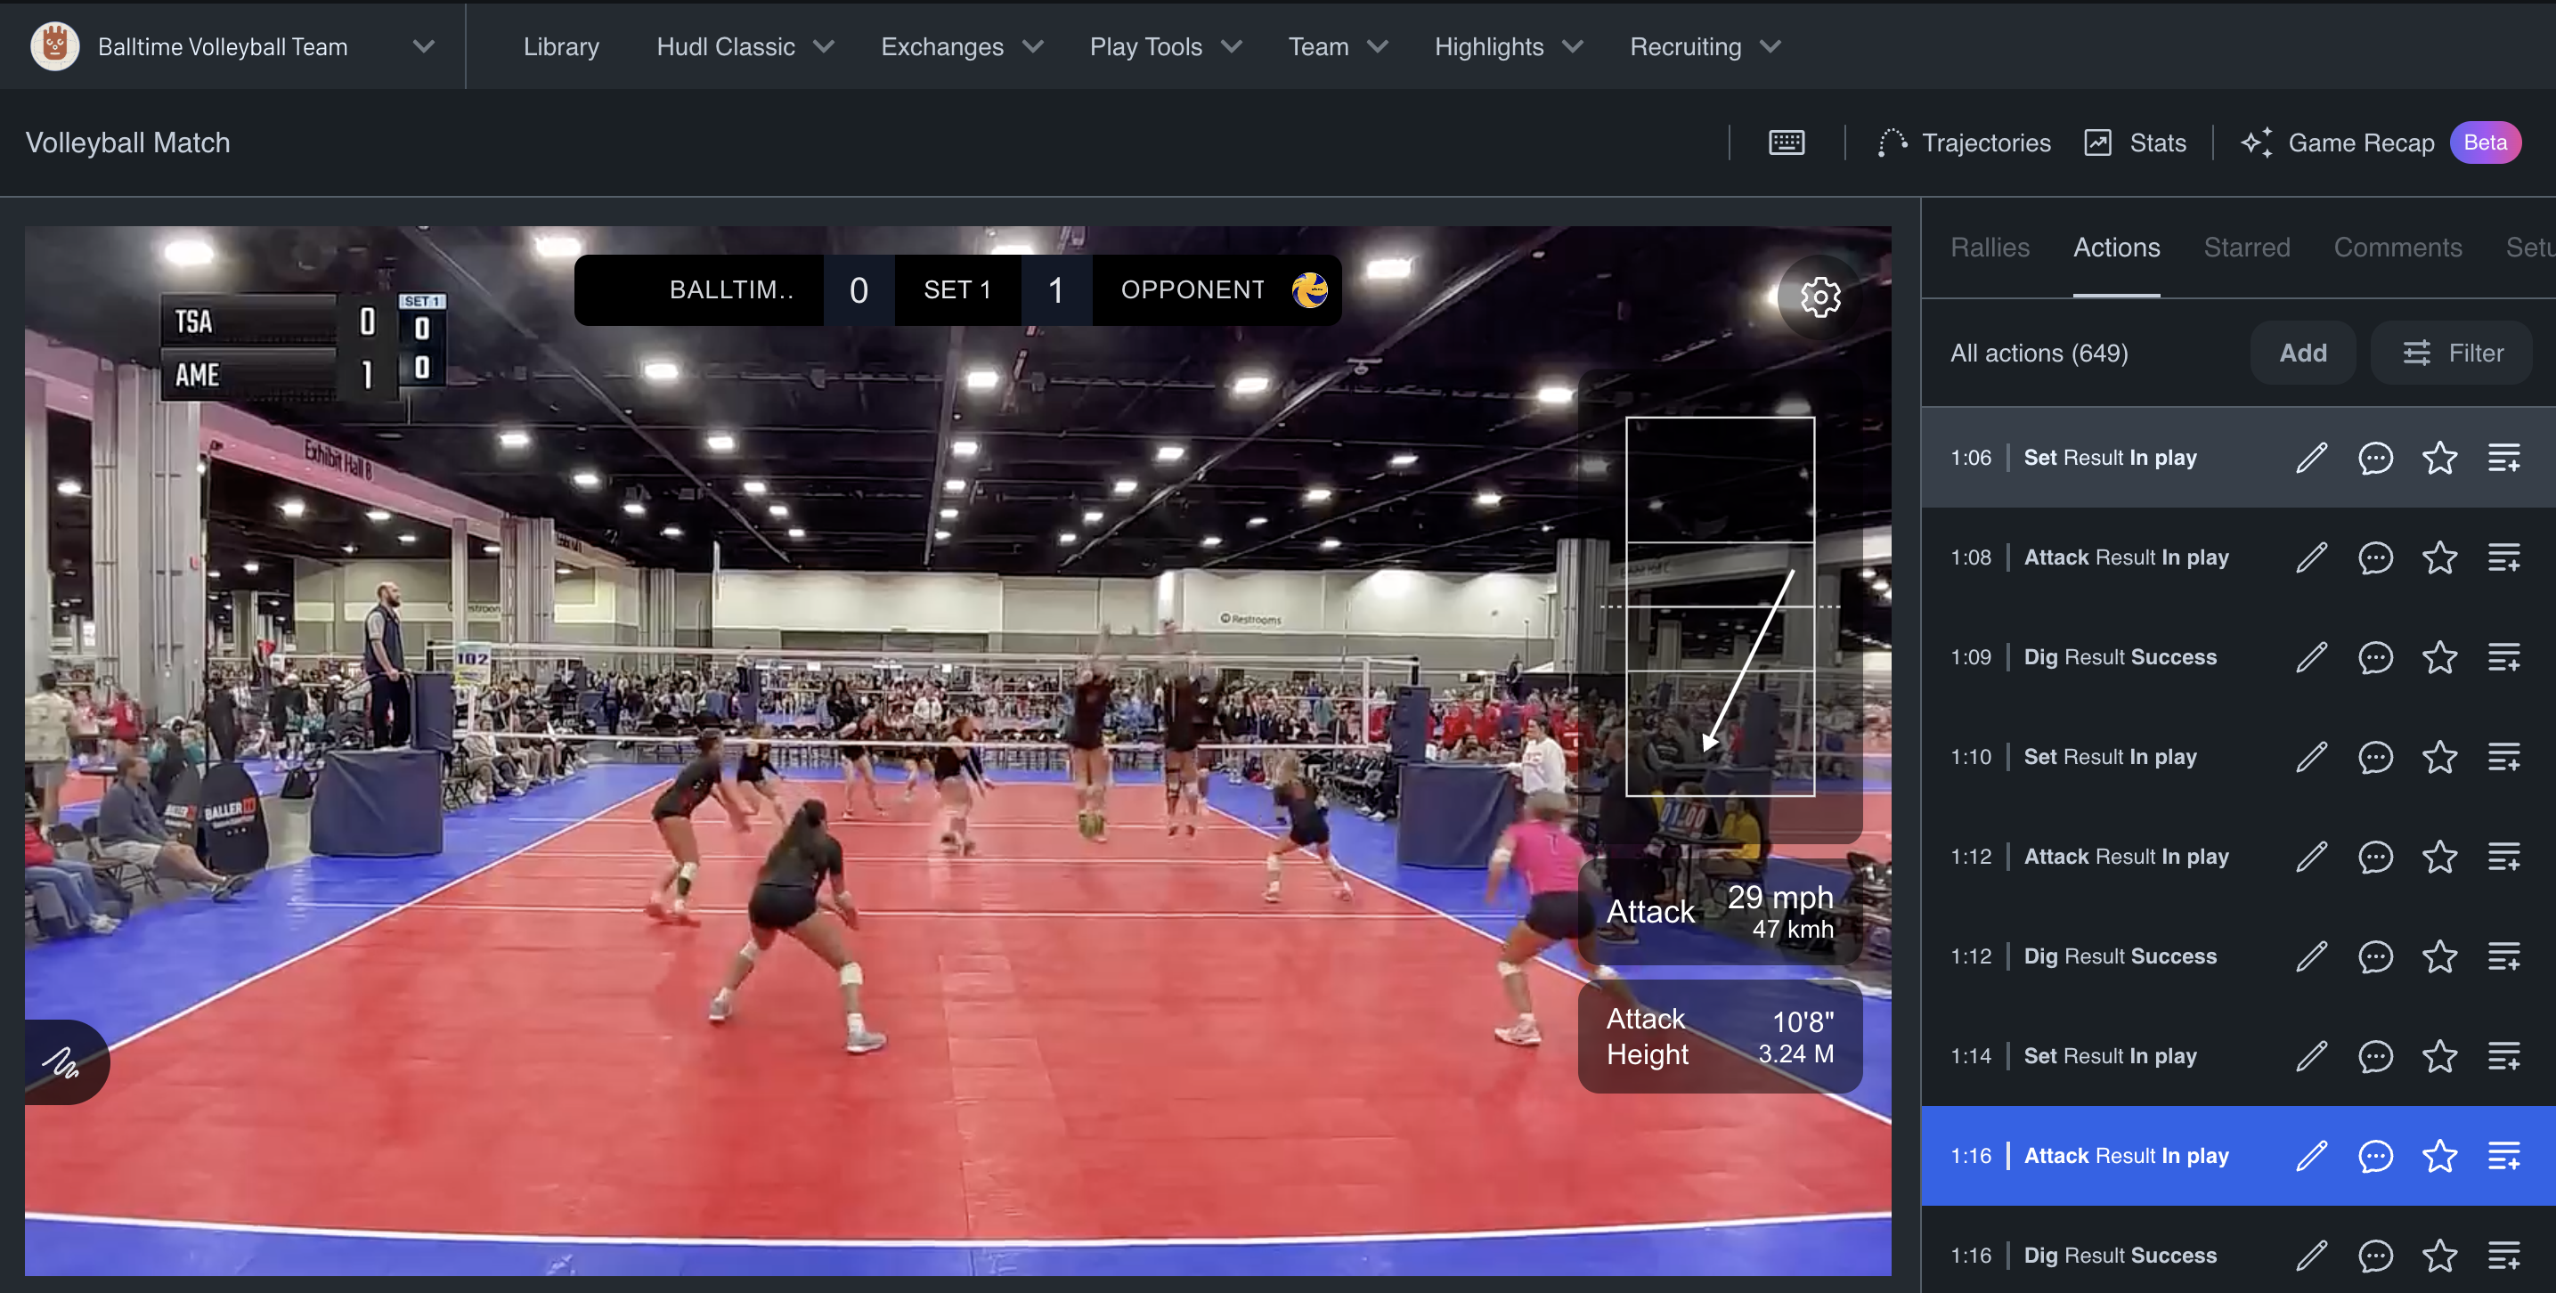Open the drawing tool squiggle icon
Image resolution: width=2556 pixels, height=1293 pixels.
coord(61,1062)
